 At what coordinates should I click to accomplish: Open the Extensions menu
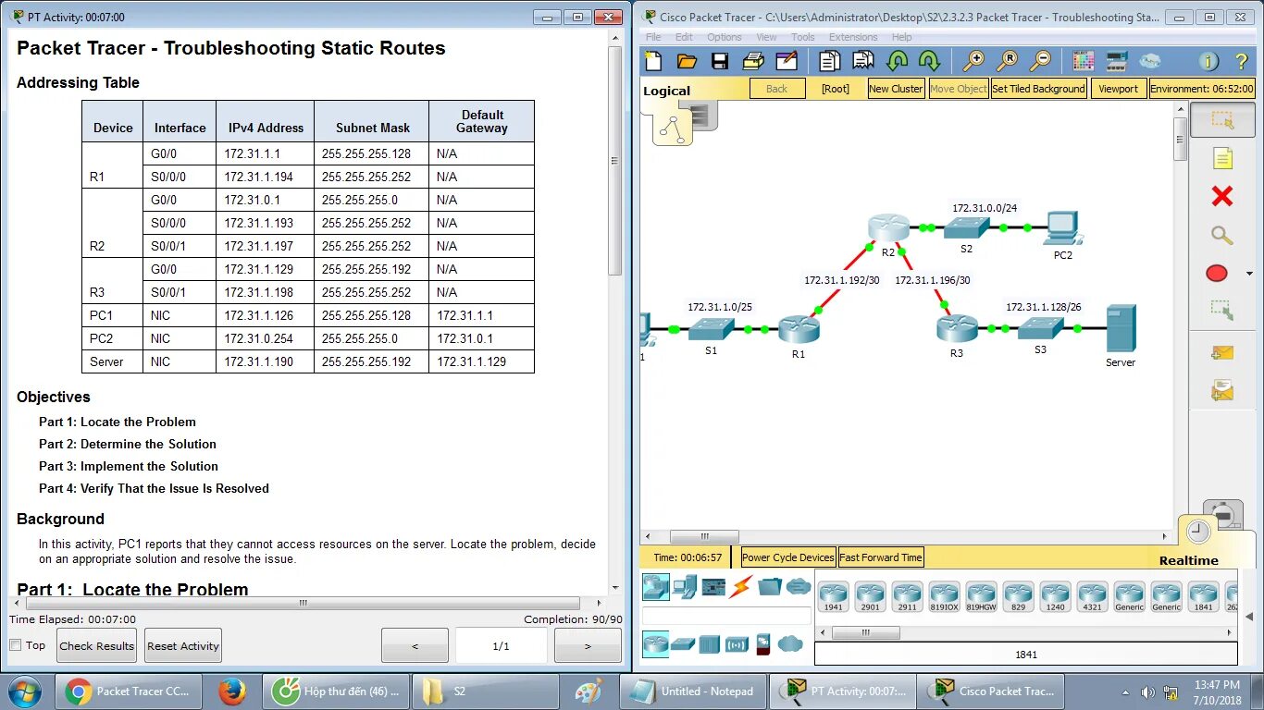(x=853, y=37)
